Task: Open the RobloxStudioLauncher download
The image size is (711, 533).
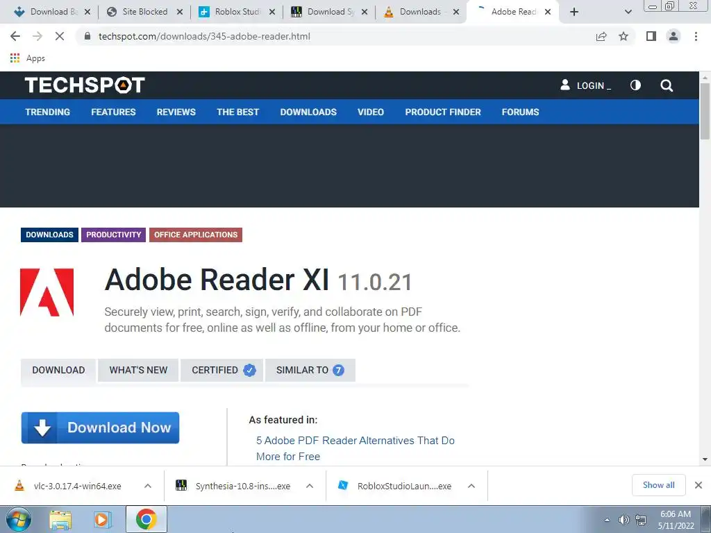Action: [394, 487]
